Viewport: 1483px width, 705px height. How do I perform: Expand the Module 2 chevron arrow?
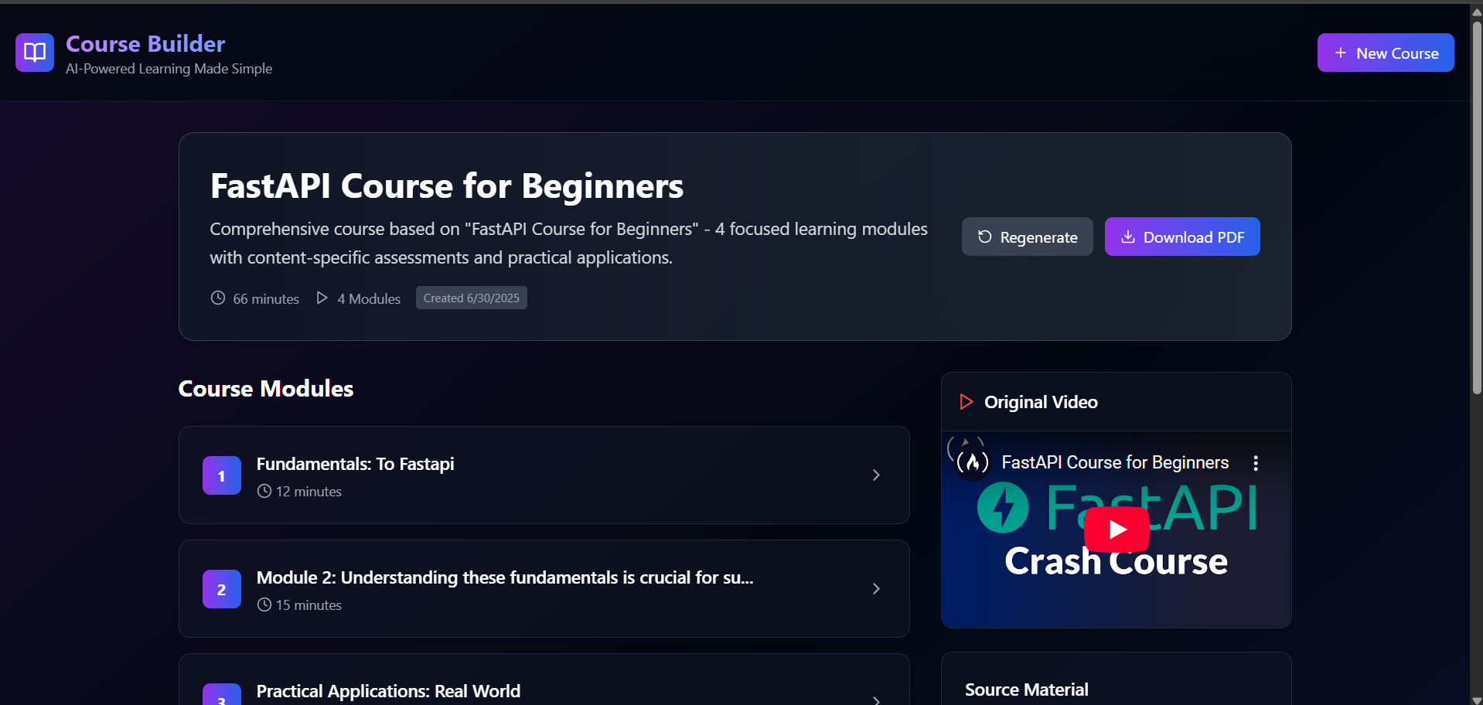tap(876, 588)
